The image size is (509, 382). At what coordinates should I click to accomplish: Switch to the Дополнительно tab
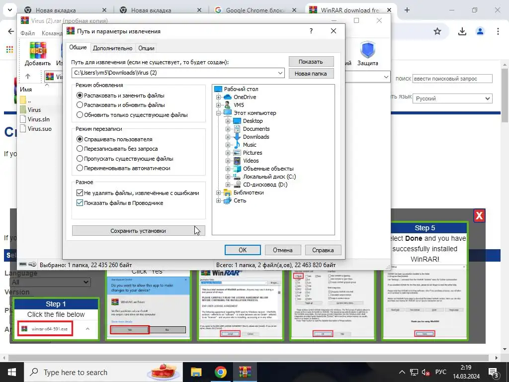coord(113,48)
